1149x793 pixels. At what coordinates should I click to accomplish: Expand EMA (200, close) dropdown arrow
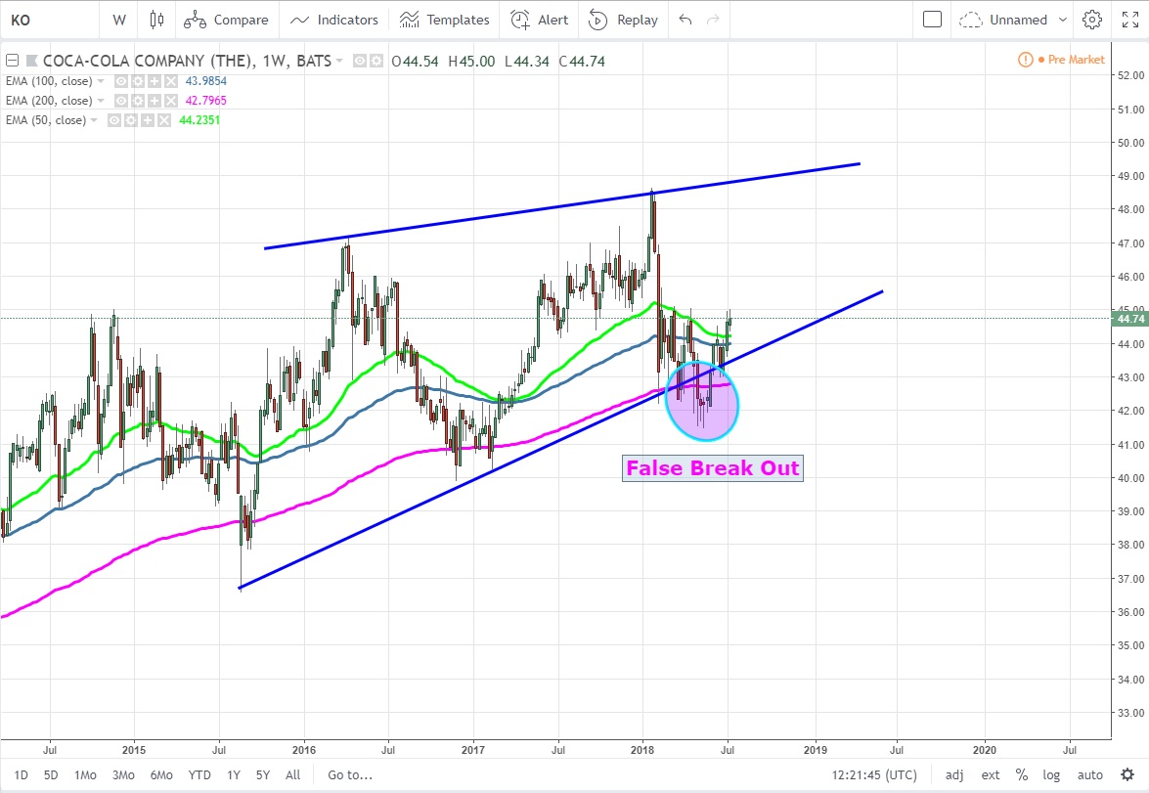(x=101, y=101)
